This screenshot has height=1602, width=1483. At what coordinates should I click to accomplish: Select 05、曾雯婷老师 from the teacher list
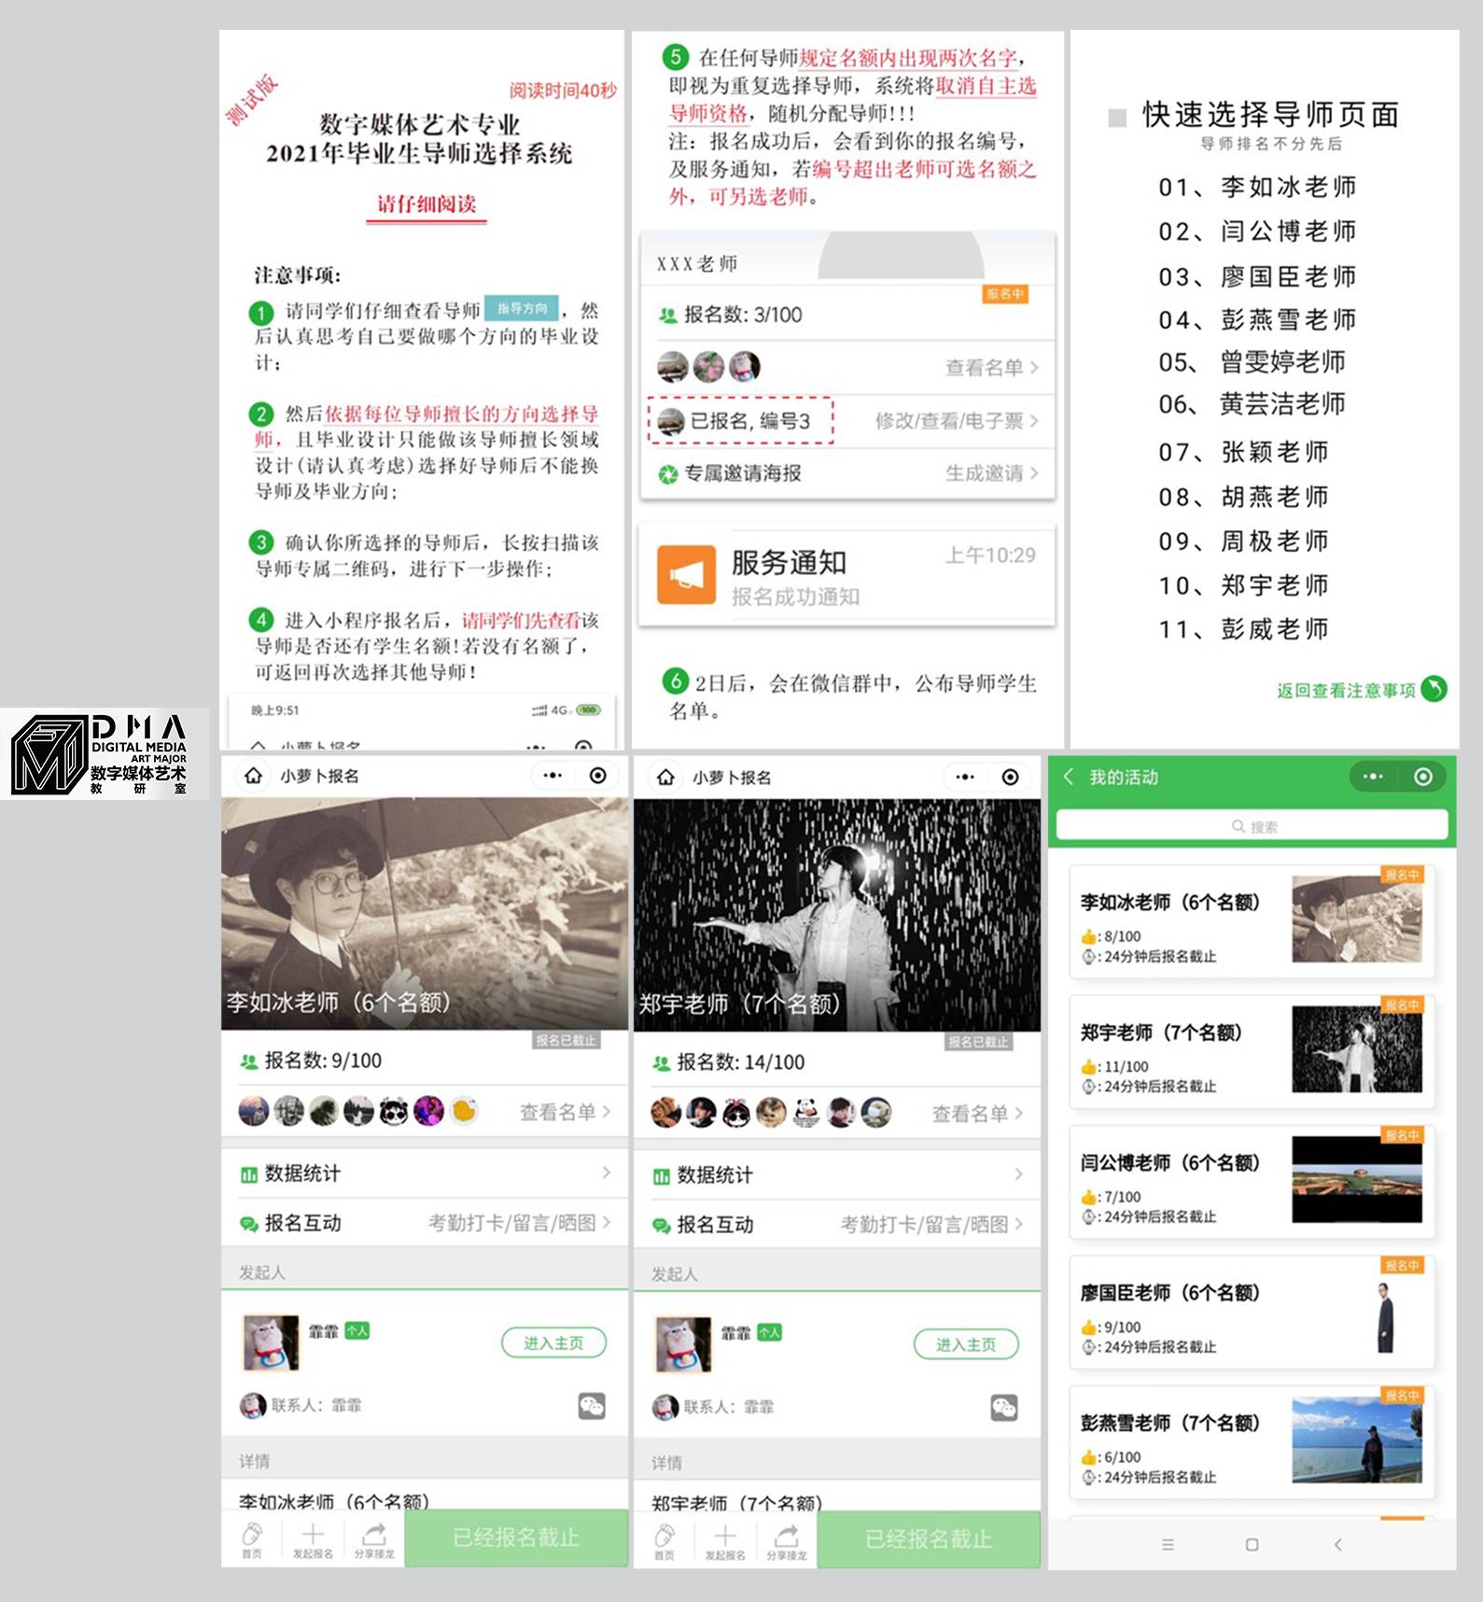1252,362
